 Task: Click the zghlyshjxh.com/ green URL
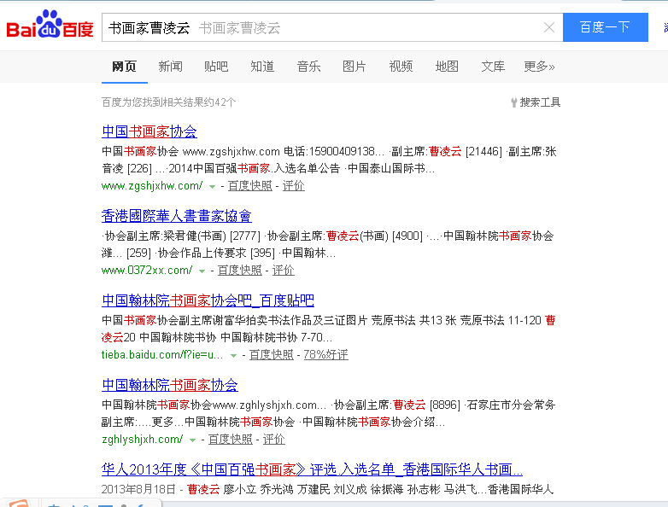click(x=143, y=440)
